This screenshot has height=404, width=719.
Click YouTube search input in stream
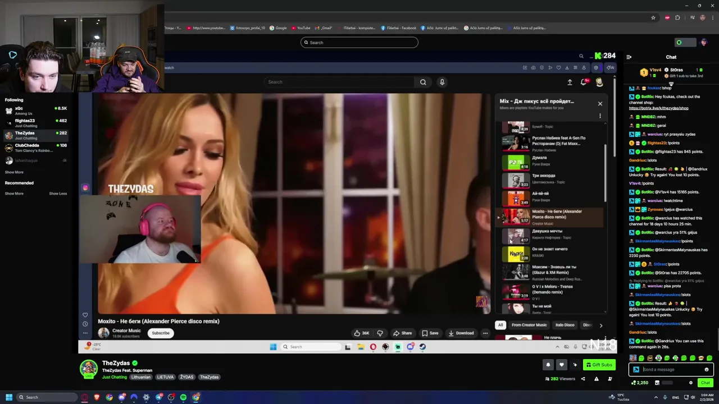pos(339,82)
